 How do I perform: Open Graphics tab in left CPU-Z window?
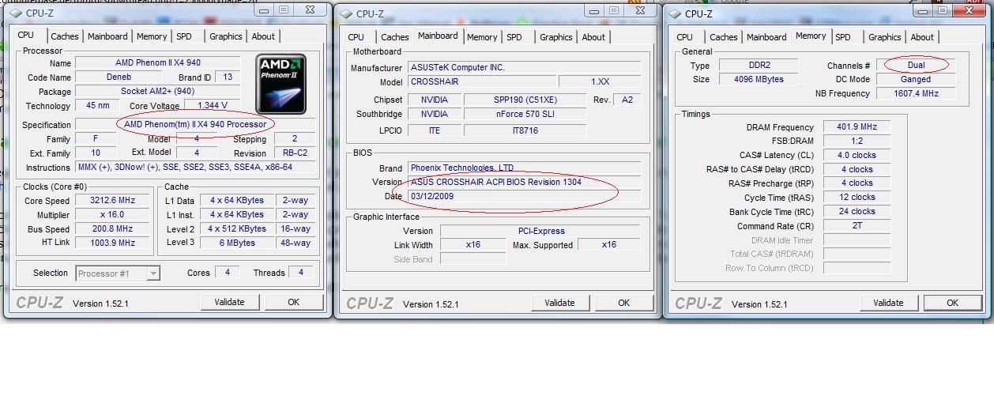click(x=226, y=36)
